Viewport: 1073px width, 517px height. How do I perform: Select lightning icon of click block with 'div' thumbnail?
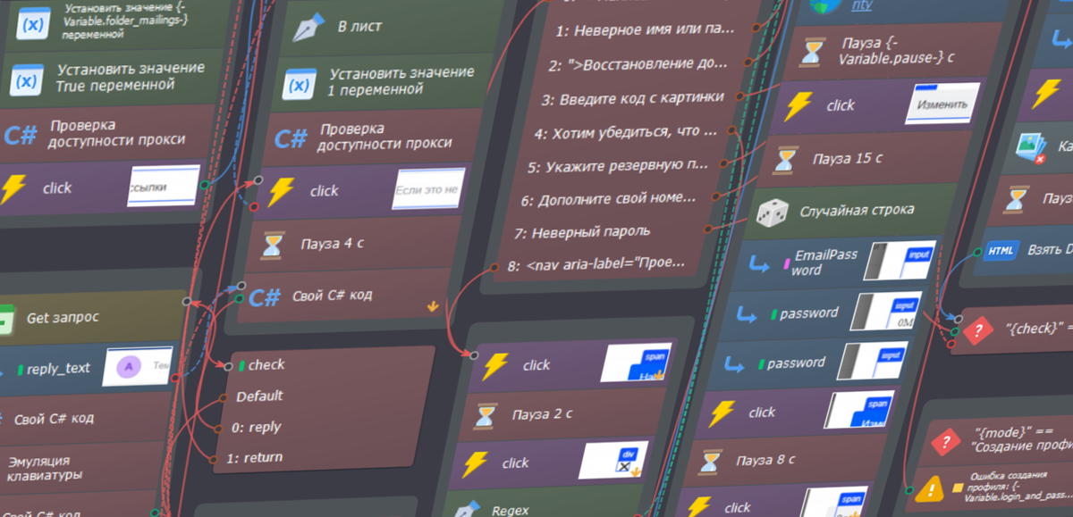477,463
